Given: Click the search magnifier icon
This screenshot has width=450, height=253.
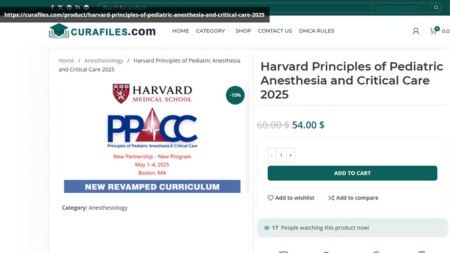Looking at the screenshot, I should (436, 8).
